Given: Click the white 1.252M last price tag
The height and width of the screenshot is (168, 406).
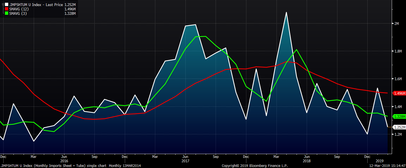Looking at the screenshot, I should (x=399, y=127).
